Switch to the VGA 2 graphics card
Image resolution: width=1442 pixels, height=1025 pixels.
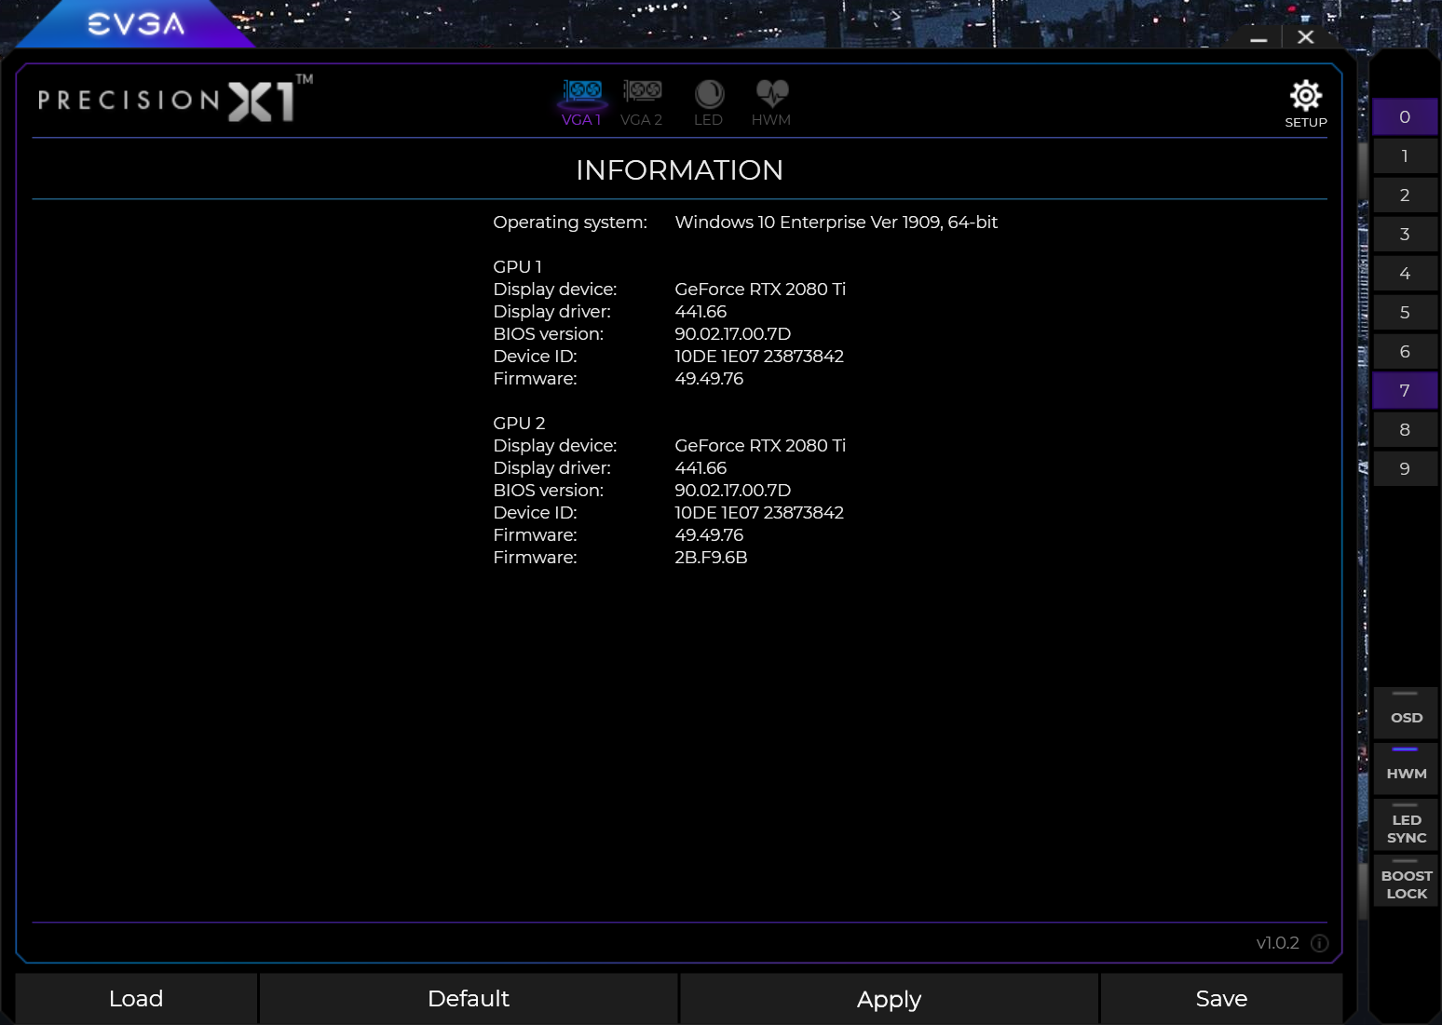pyautogui.click(x=642, y=102)
